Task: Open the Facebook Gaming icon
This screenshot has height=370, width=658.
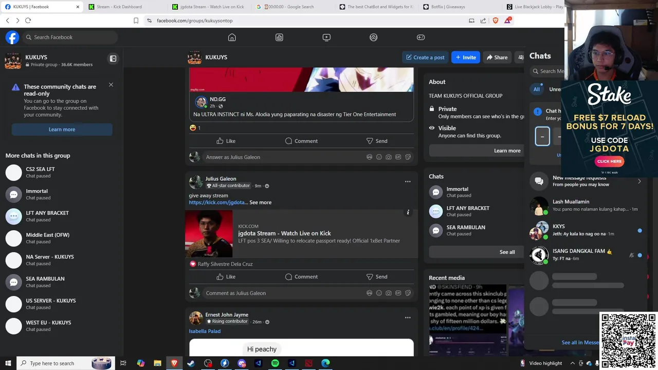Action: click(x=421, y=37)
